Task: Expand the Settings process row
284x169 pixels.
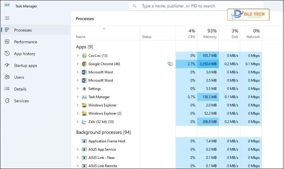Action: pos(78,89)
